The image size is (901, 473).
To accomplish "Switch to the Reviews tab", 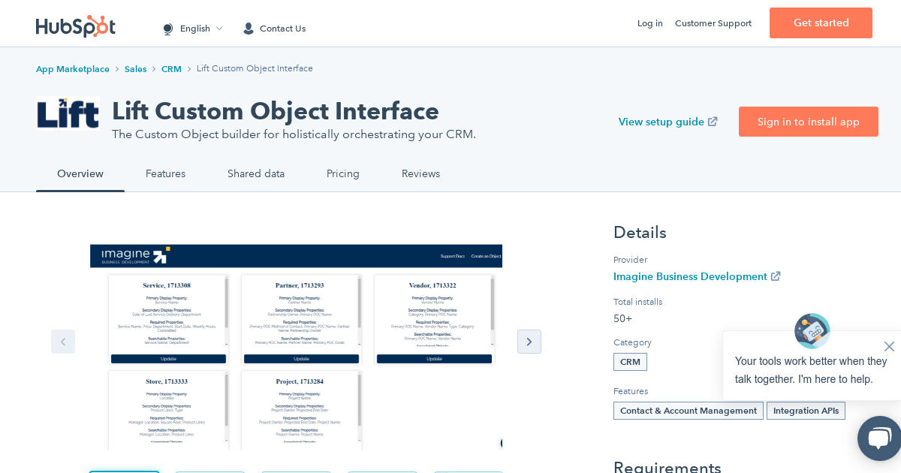I will (420, 173).
